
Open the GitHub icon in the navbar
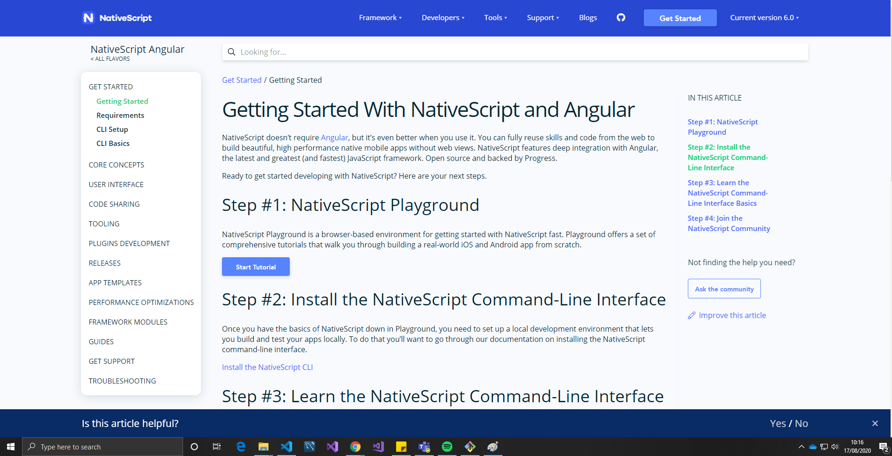(x=620, y=17)
